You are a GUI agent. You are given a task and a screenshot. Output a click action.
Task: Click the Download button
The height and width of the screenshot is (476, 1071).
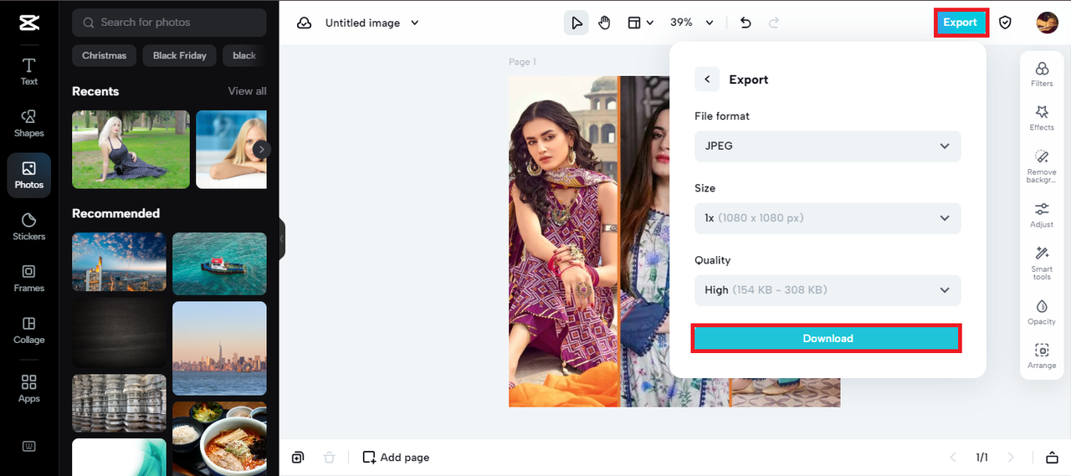tap(828, 338)
